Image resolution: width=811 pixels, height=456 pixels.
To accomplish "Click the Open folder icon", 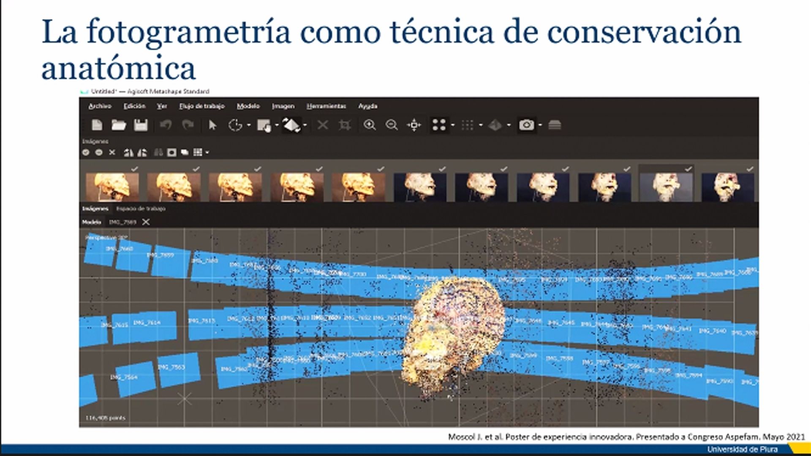I will click(119, 125).
